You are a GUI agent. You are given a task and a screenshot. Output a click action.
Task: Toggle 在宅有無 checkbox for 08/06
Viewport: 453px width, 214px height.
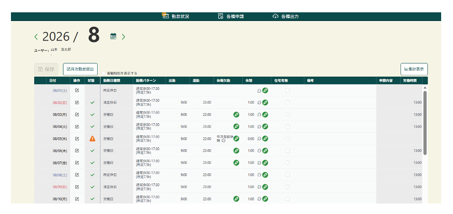[x=288, y=151]
